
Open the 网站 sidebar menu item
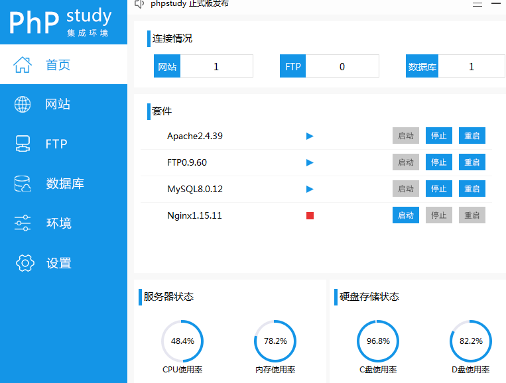click(x=64, y=105)
